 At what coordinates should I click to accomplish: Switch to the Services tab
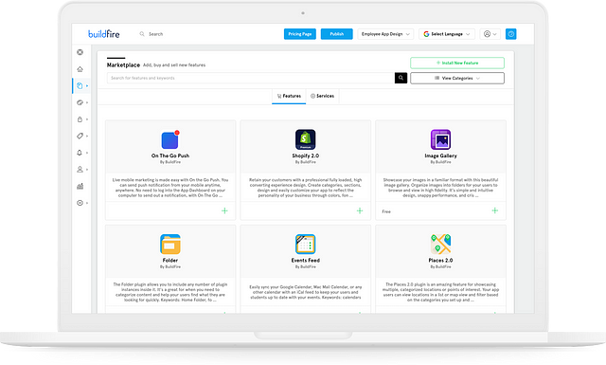322,96
